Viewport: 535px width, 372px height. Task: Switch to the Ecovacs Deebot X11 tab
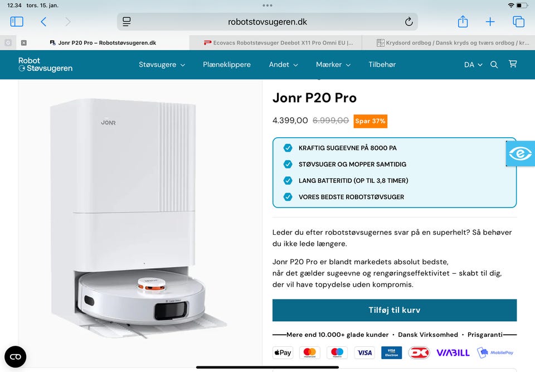[278, 43]
